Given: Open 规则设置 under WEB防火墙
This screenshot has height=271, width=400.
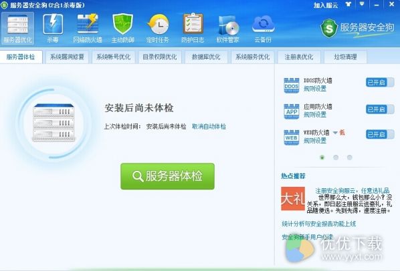Looking at the screenshot, I should (x=315, y=140).
